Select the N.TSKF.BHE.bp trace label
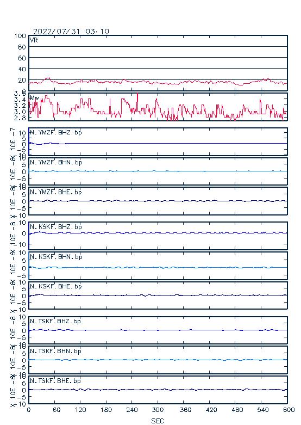The image size is (301, 425). pyautogui.click(x=55, y=380)
